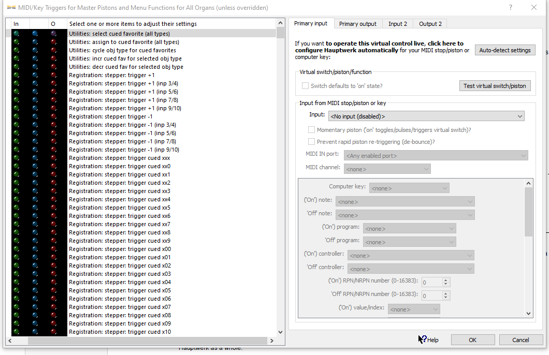The width and height of the screenshot is (549, 355).
Task: Click the green In indicator for 'trigger cued xx5'
Action: (x=16, y=208)
